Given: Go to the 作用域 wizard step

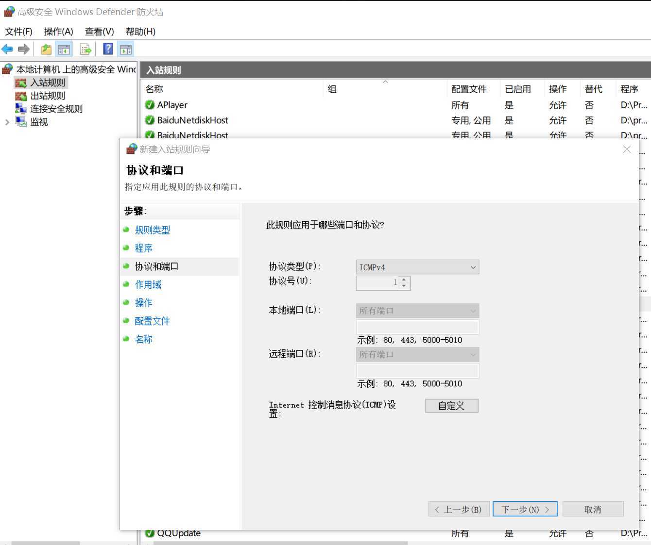Looking at the screenshot, I should [x=148, y=284].
